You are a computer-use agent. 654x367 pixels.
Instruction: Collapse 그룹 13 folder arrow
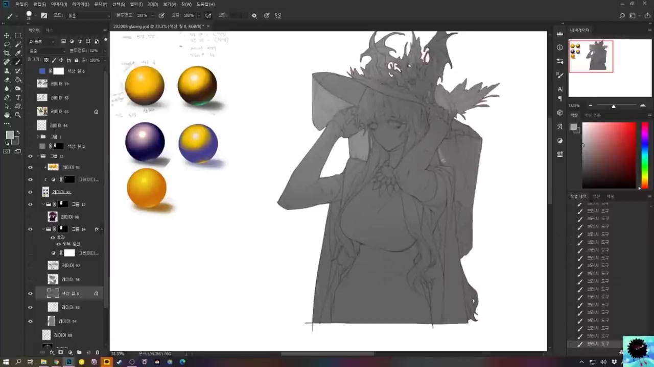pyautogui.click(x=37, y=156)
